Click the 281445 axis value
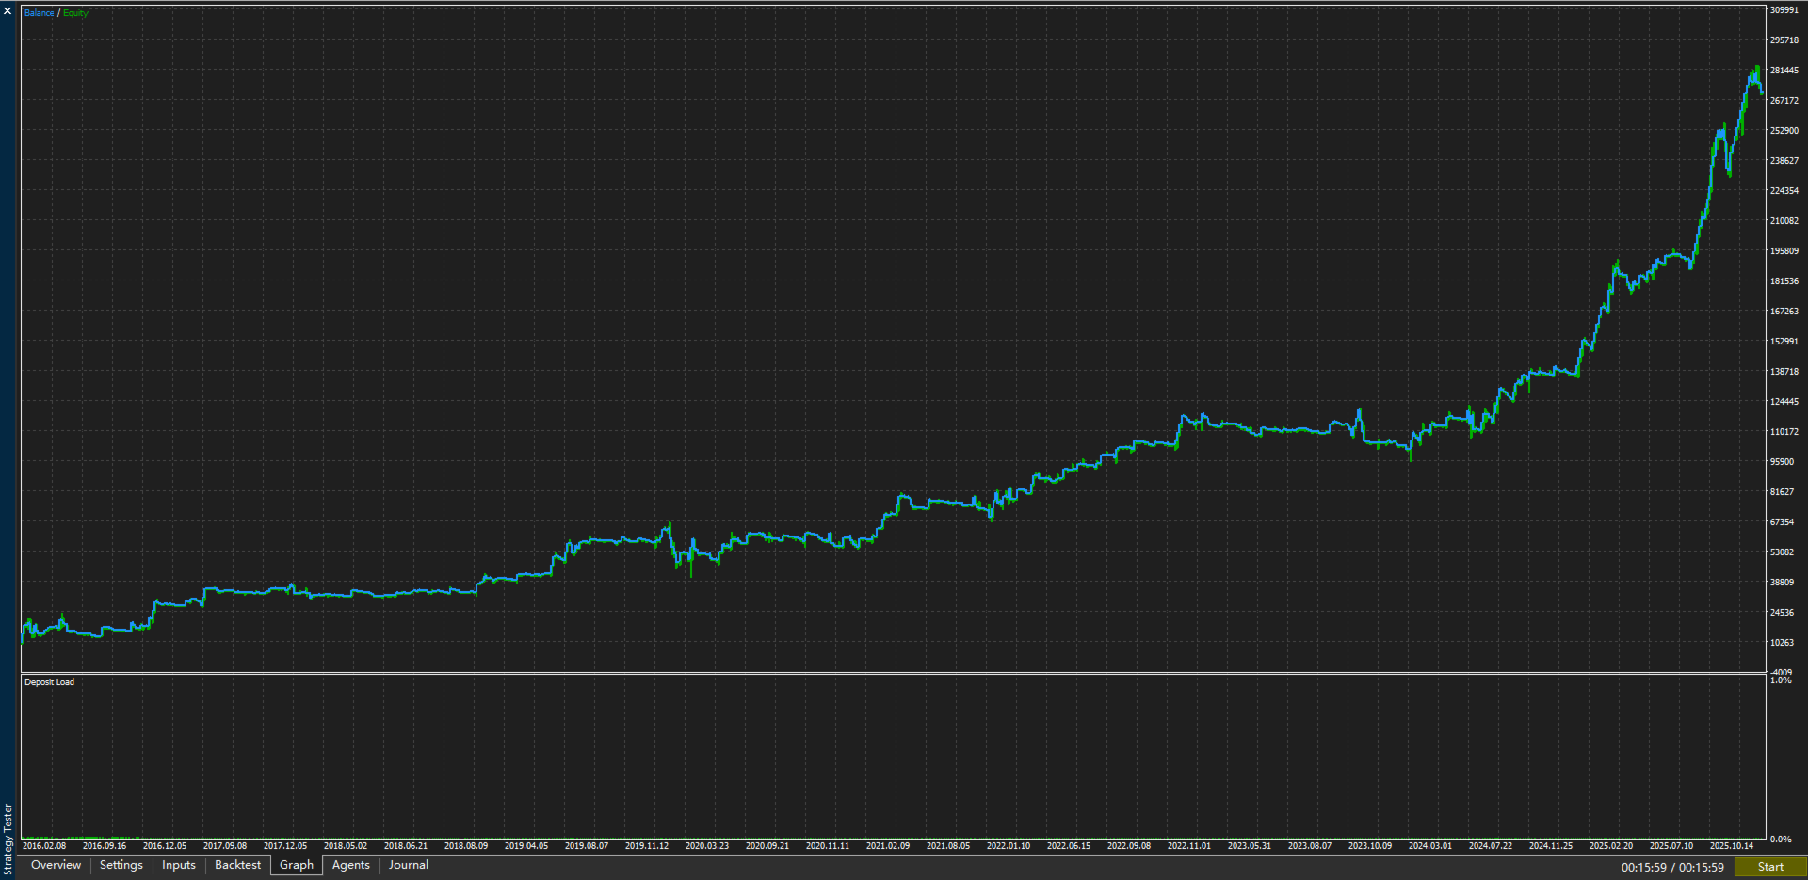1808x880 pixels. point(1784,71)
